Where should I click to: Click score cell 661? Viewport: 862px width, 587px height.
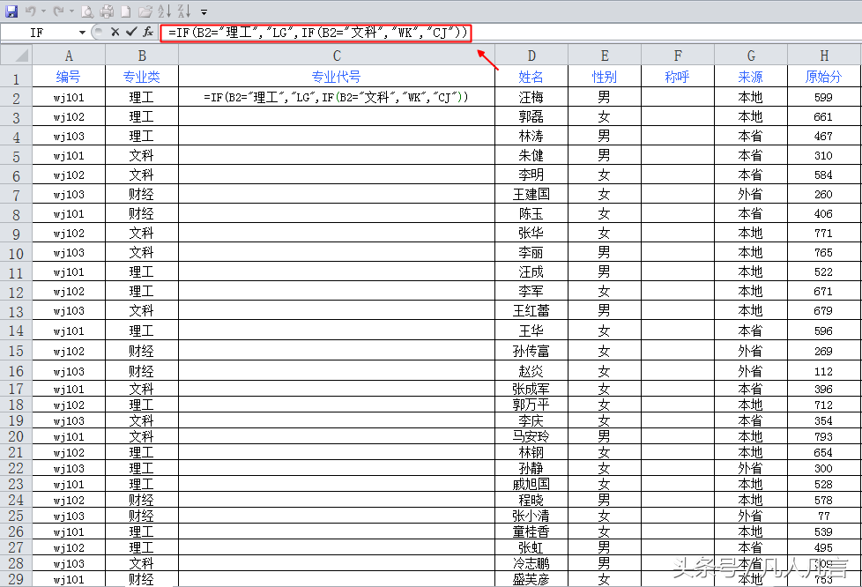click(823, 116)
